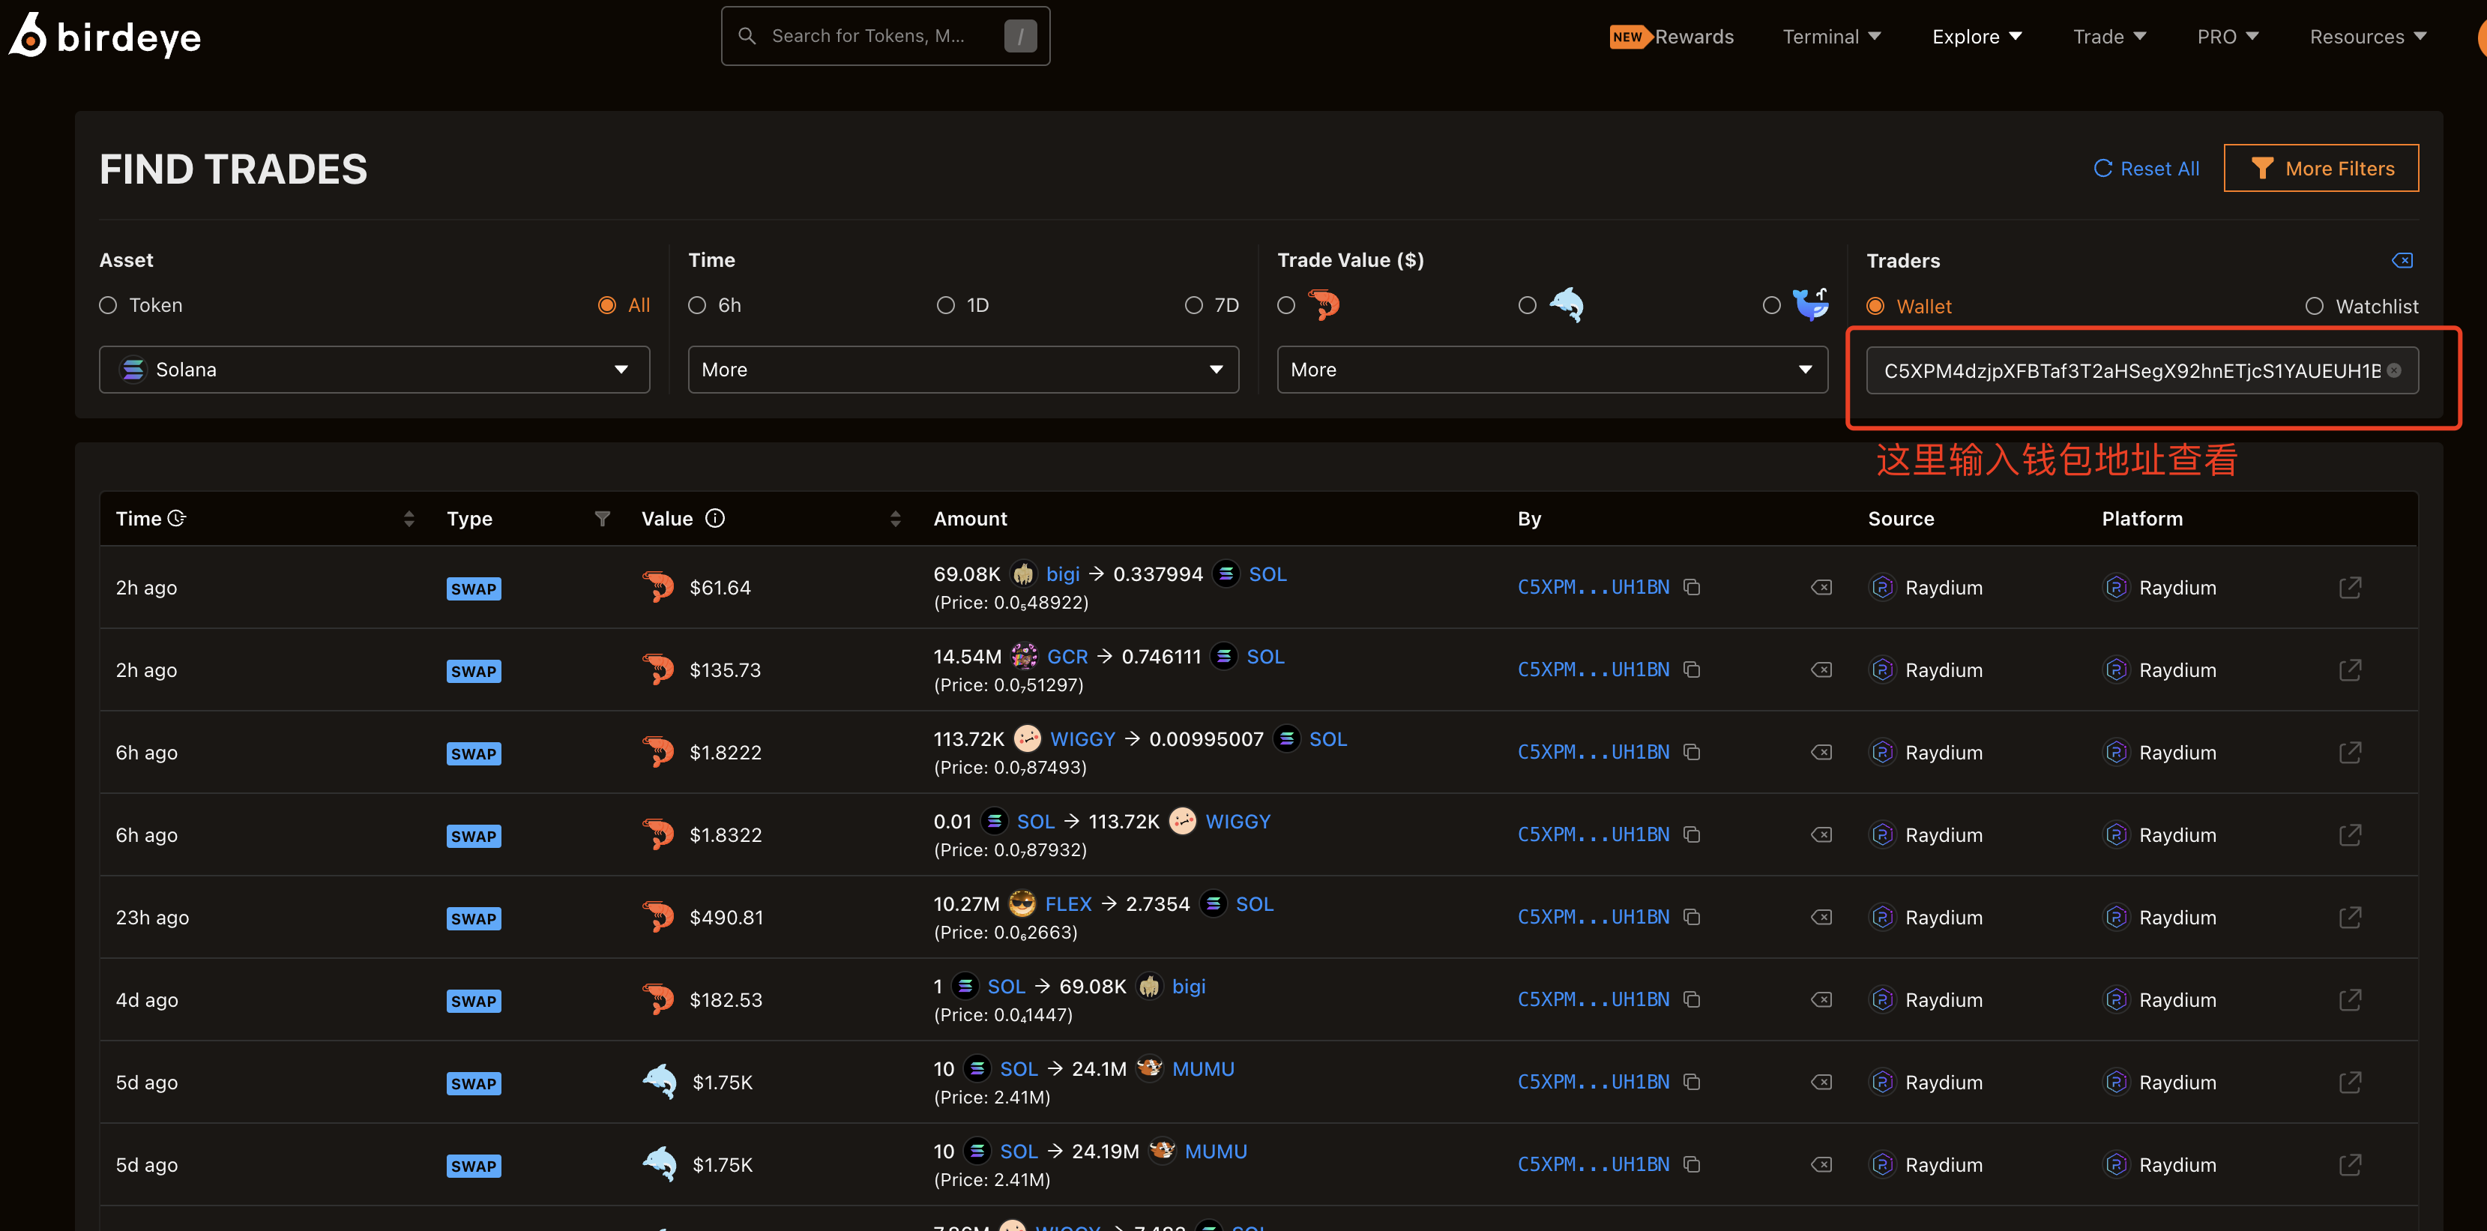
Task: Select the dolphin trade value radio button
Action: coord(1528,305)
